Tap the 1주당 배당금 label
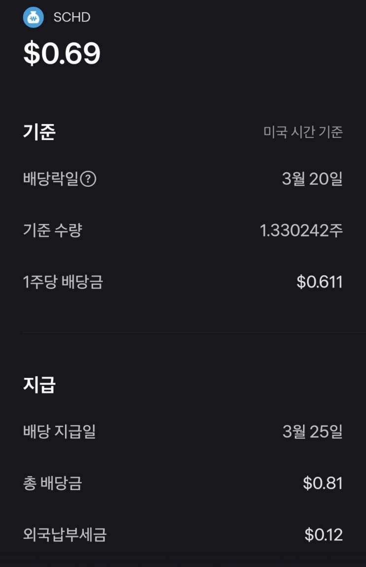366x567 pixels. pos(63,282)
